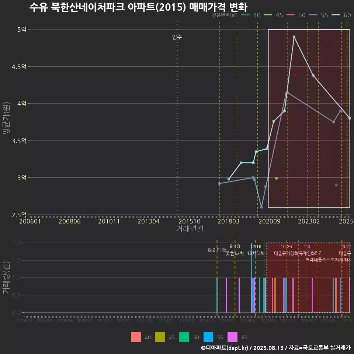This screenshot has width=354, height=354.
Task: Click the '2.0' label on volume chart axis
Action: click(x=16, y=243)
